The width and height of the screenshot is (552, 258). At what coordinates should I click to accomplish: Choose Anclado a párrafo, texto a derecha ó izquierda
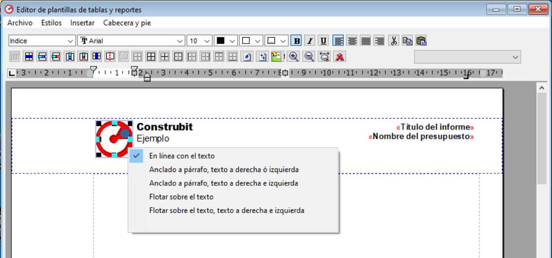(233, 170)
